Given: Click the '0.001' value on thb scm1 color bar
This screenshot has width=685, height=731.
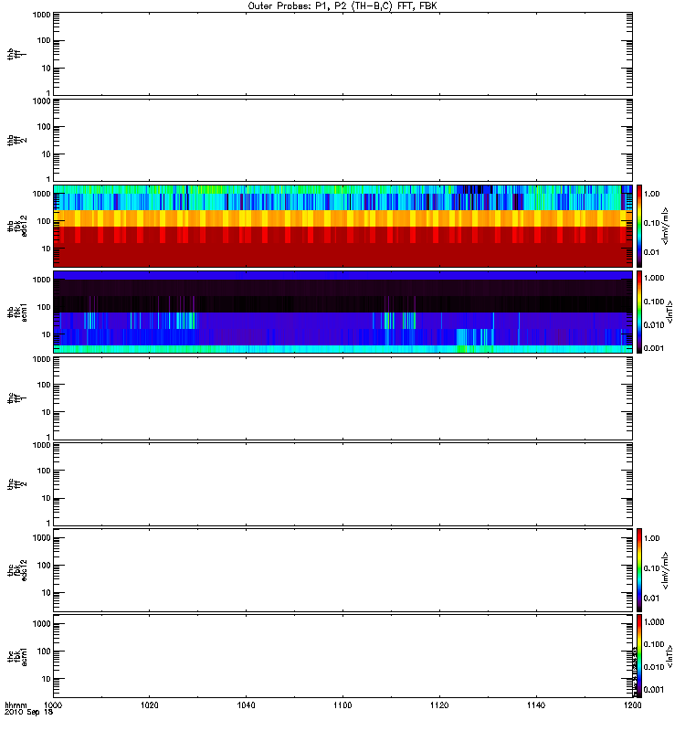Looking at the screenshot, I should point(654,348).
